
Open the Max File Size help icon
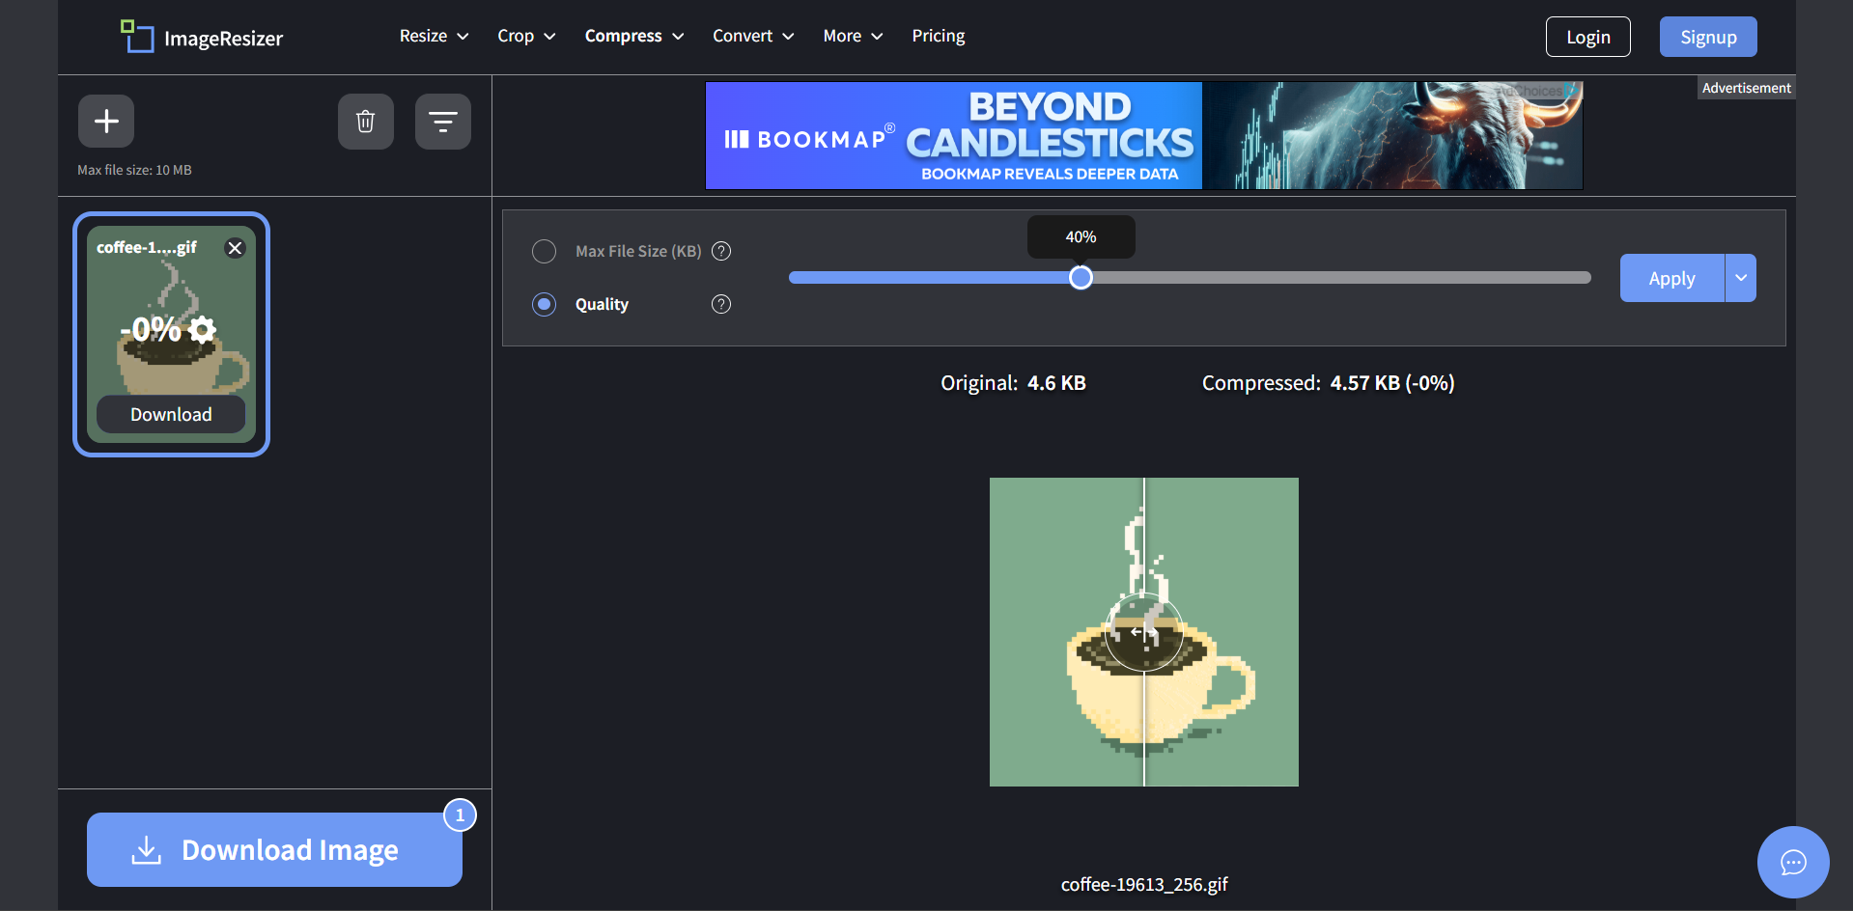[720, 251]
